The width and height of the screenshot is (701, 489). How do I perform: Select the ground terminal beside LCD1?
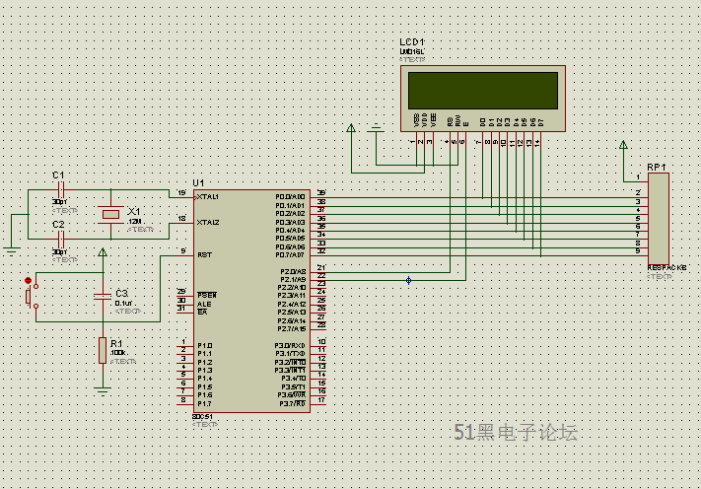point(376,129)
